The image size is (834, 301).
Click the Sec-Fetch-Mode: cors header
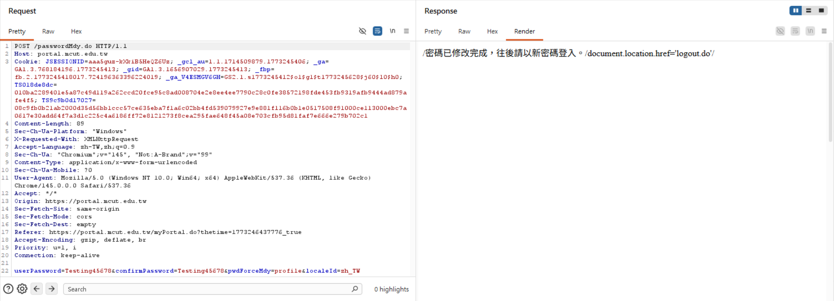pos(53,216)
